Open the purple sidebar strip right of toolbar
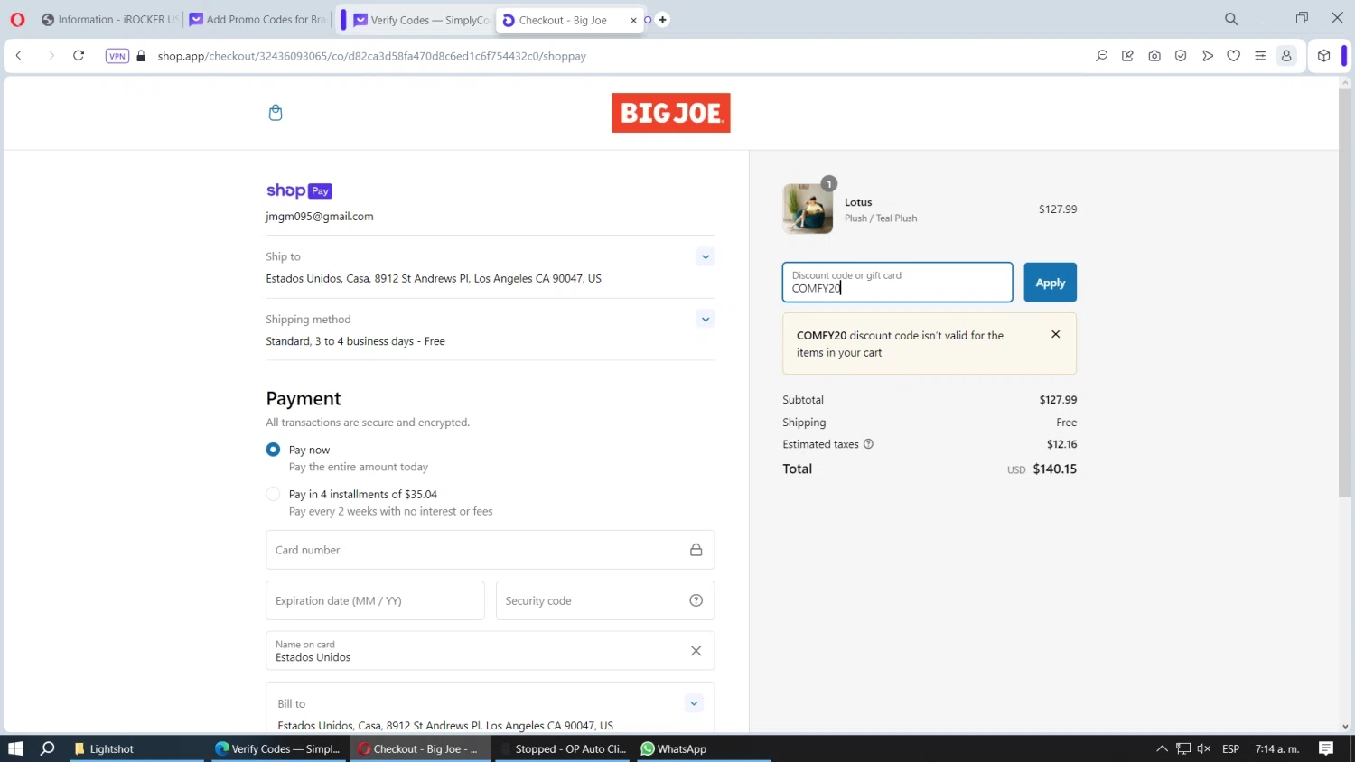This screenshot has width=1355, height=762. point(1344,56)
